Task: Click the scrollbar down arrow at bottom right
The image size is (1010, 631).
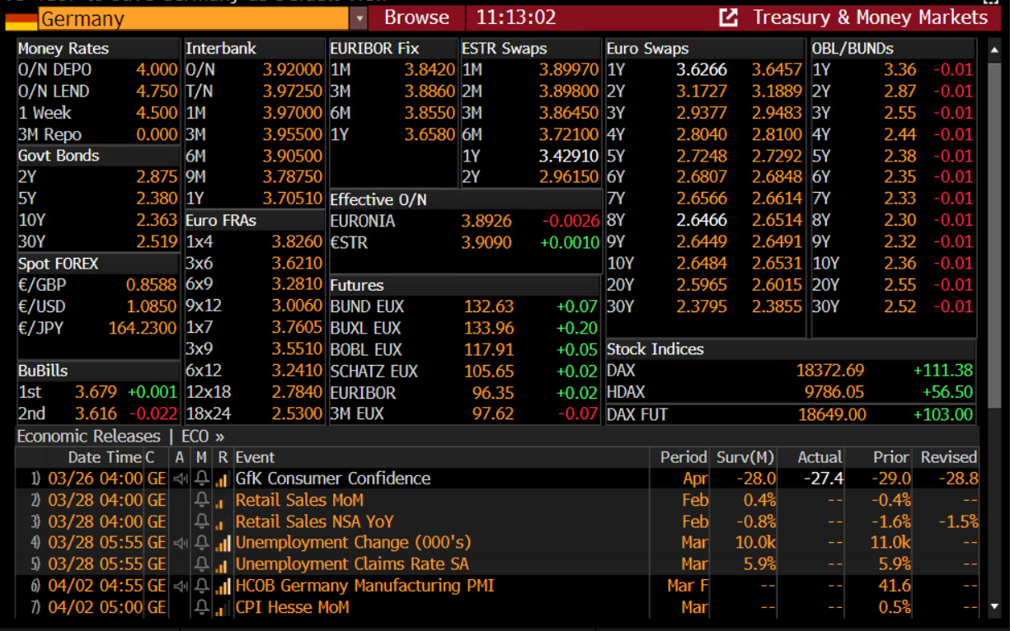Action: [x=994, y=608]
